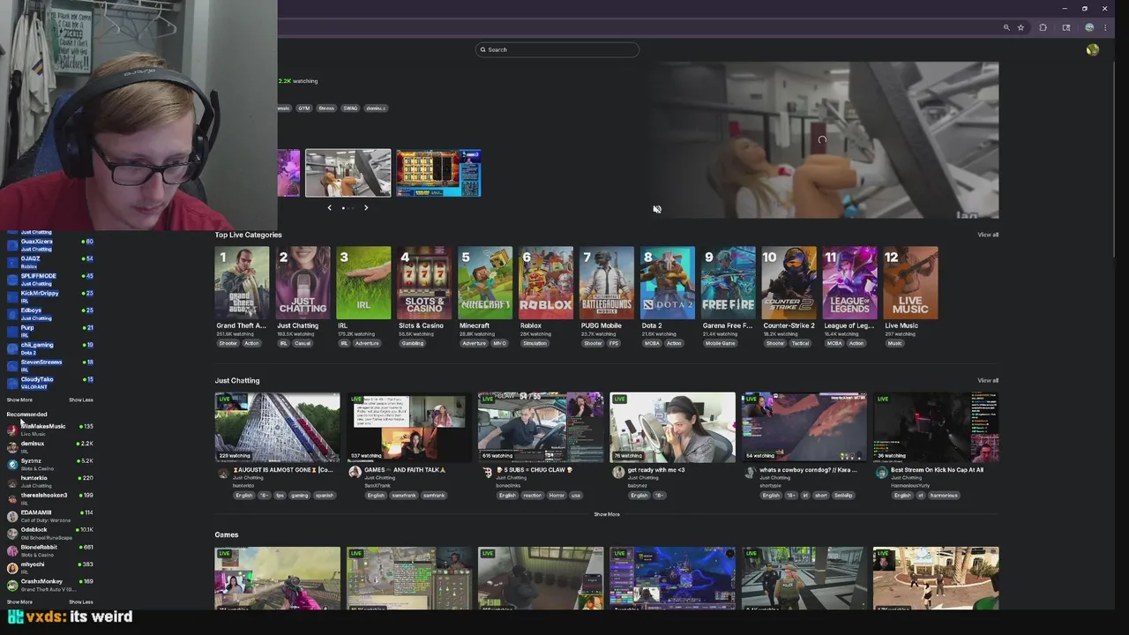Open mhyochi channel in sidebar
This screenshot has height=635, width=1129.
point(50,567)
